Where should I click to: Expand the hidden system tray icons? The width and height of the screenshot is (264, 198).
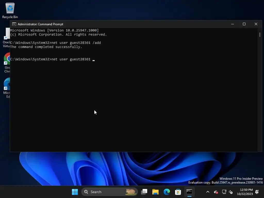pyautogui.click(x=208, y=192)
